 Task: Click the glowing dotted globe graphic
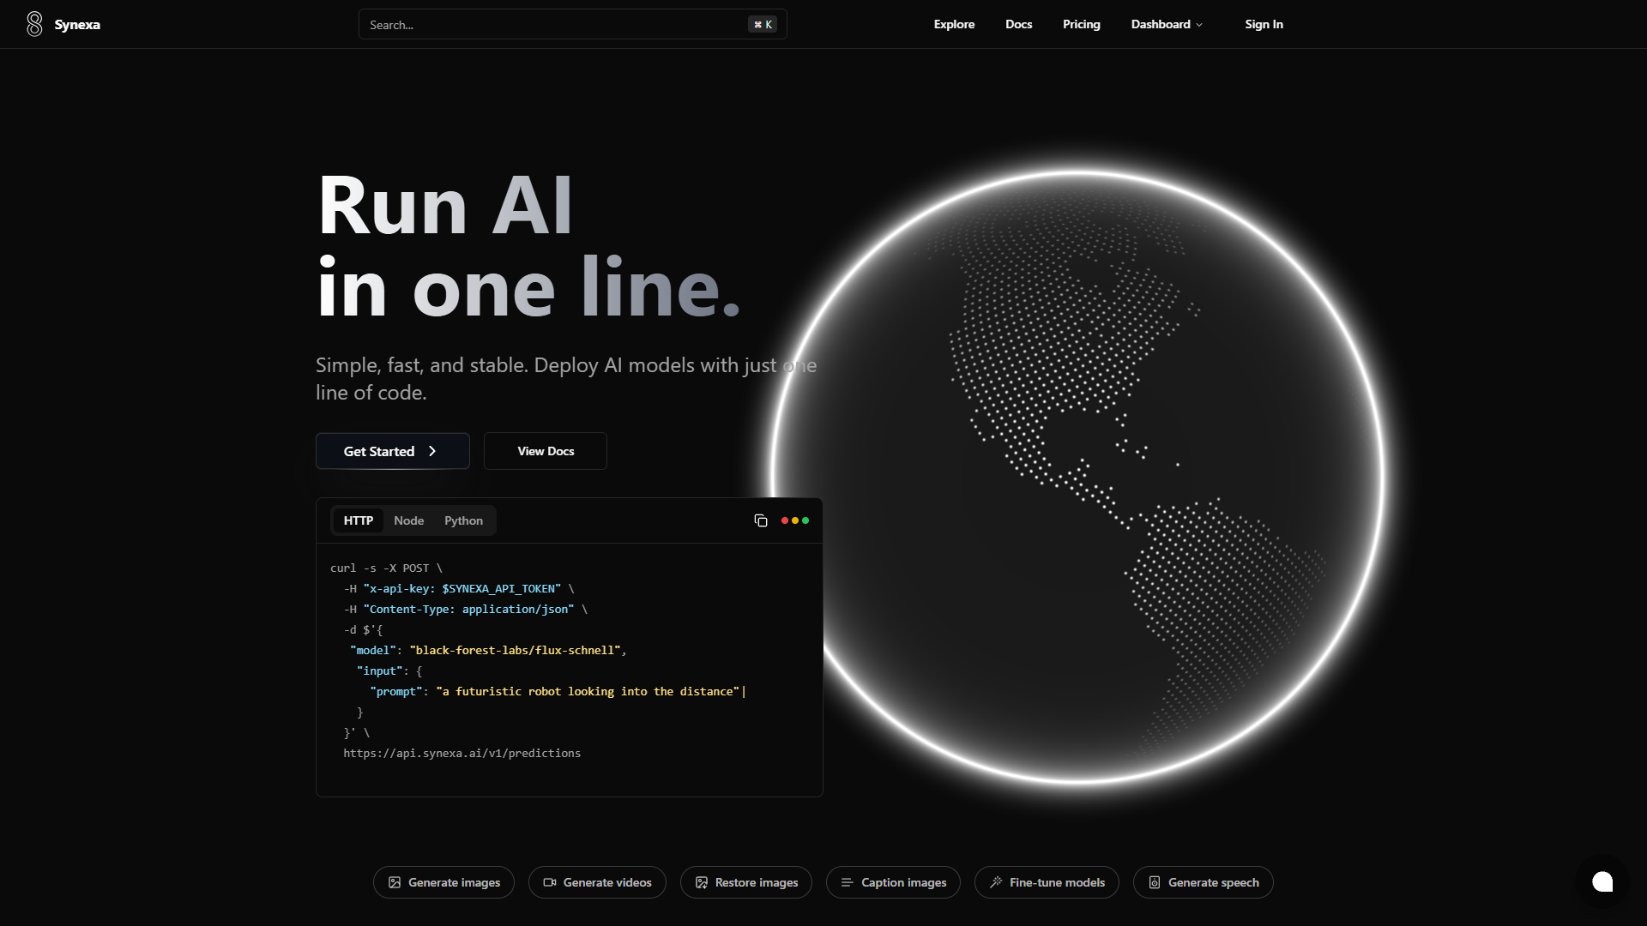click(x=1077, y=476)
